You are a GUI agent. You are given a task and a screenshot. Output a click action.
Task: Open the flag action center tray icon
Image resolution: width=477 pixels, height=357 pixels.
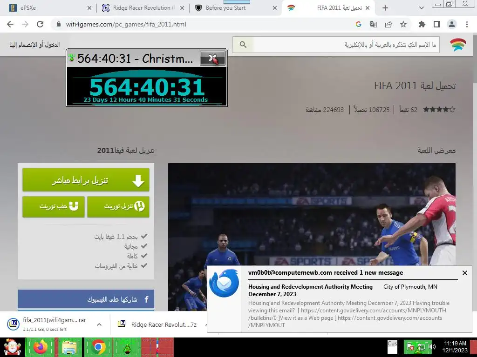tap(410, 347)
